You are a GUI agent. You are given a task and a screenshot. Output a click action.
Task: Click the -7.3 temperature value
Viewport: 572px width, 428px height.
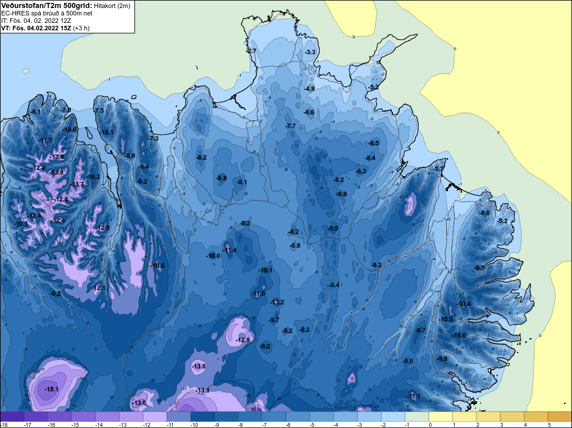[153, 138]
